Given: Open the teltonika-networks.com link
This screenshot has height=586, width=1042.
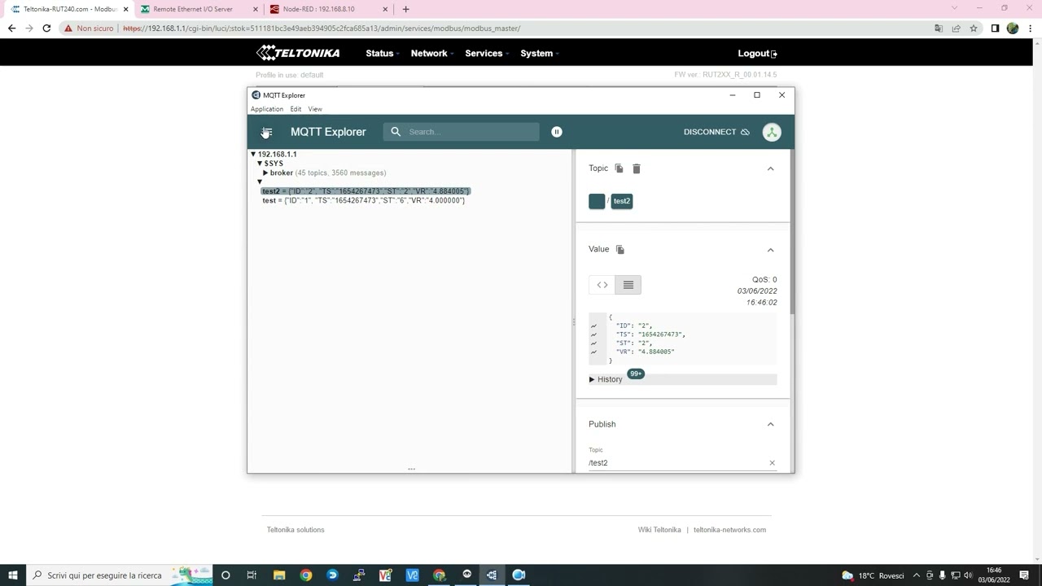Looking at the screenshot, I should [729, 530].
